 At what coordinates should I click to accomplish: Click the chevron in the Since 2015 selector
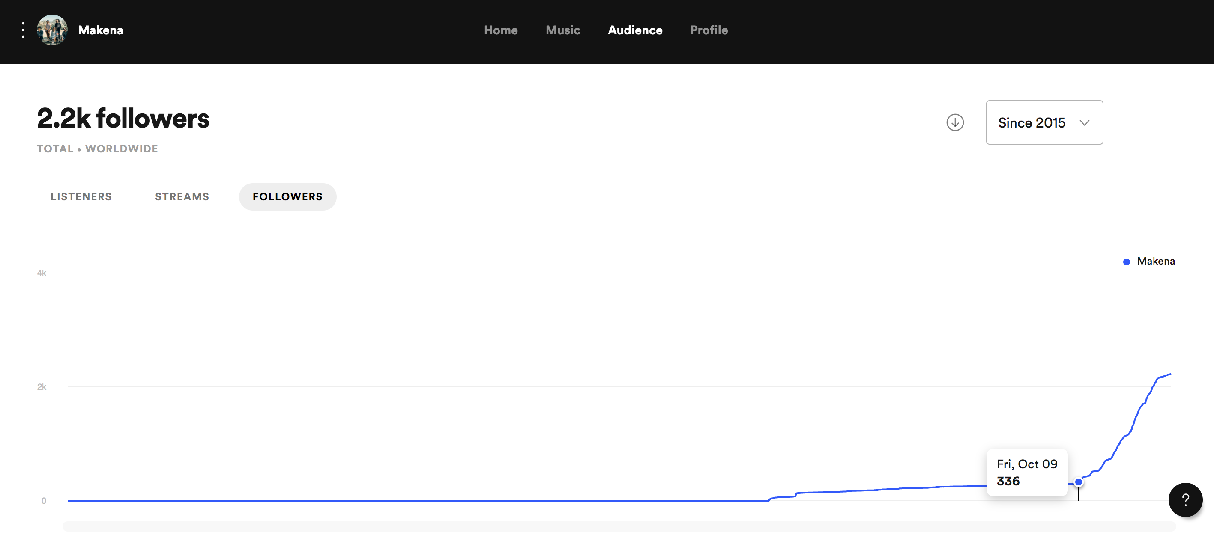click(x=1084, y=123)
